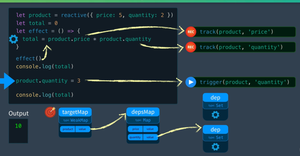Click the 'value' cell beside quantity in depsMap
The height and width of the screenshot is (156, 300).
point(150,137)
